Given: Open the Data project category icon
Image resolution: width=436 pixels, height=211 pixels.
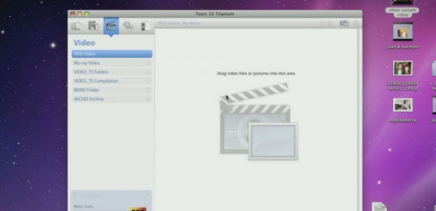Looking at the screenshot, I should click(76, 26).
